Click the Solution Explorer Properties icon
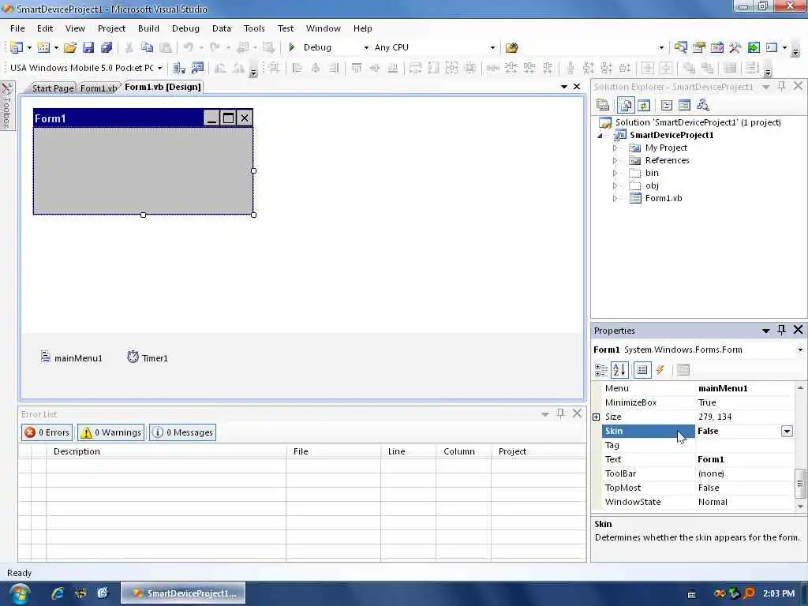This screenshot has width=808, height=606. pos(602,105)
